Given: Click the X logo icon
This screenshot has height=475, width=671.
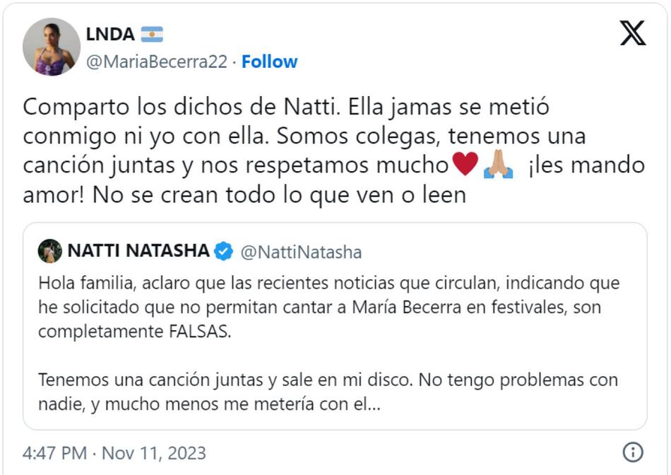Looking at the screenshot, I should coord(632,33).
